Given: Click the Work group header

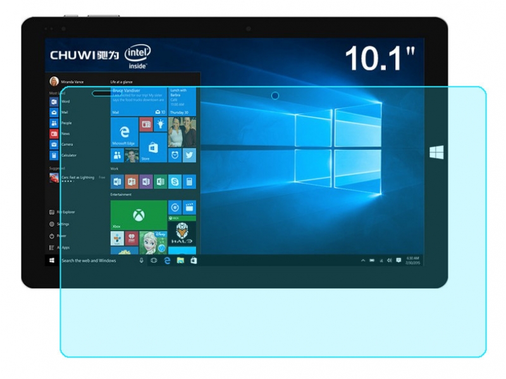Looking at the screenshot, I should point(114,169).
